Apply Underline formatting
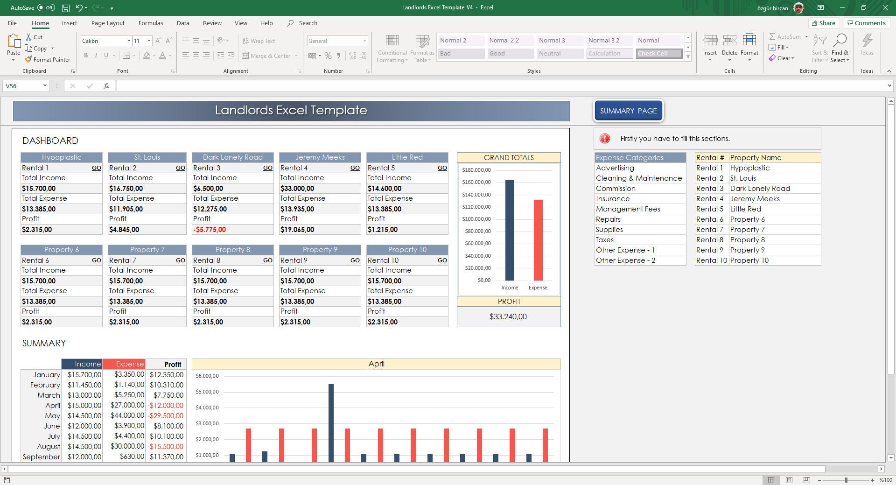The width and height of the screenshot is (896, 485). click(106, 56)
